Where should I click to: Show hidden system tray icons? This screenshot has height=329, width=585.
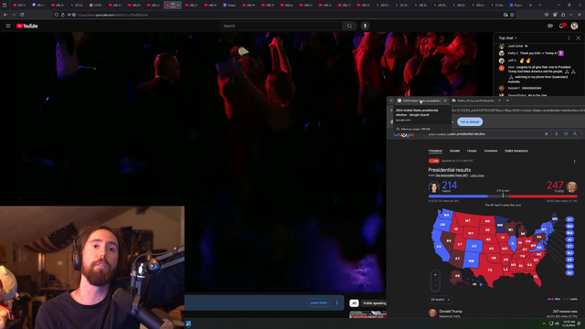tap(544, 324)
